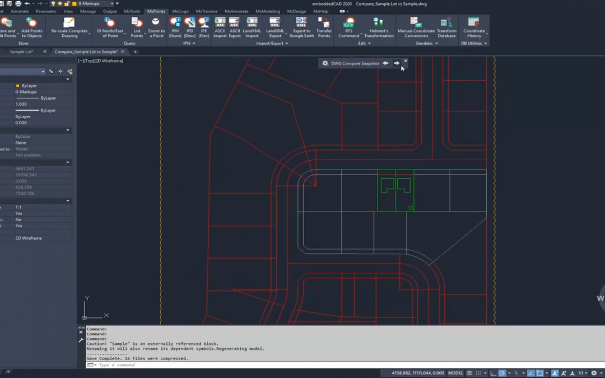Open the annotation scale 1:1 dropdown
Image resolution: width=605 pixels, height=378 pixels.
[x=583, y=373]
